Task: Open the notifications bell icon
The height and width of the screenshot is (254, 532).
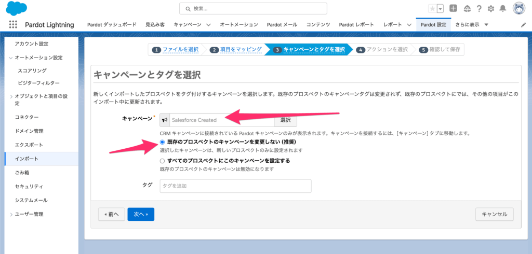Action: click(503, 9)
